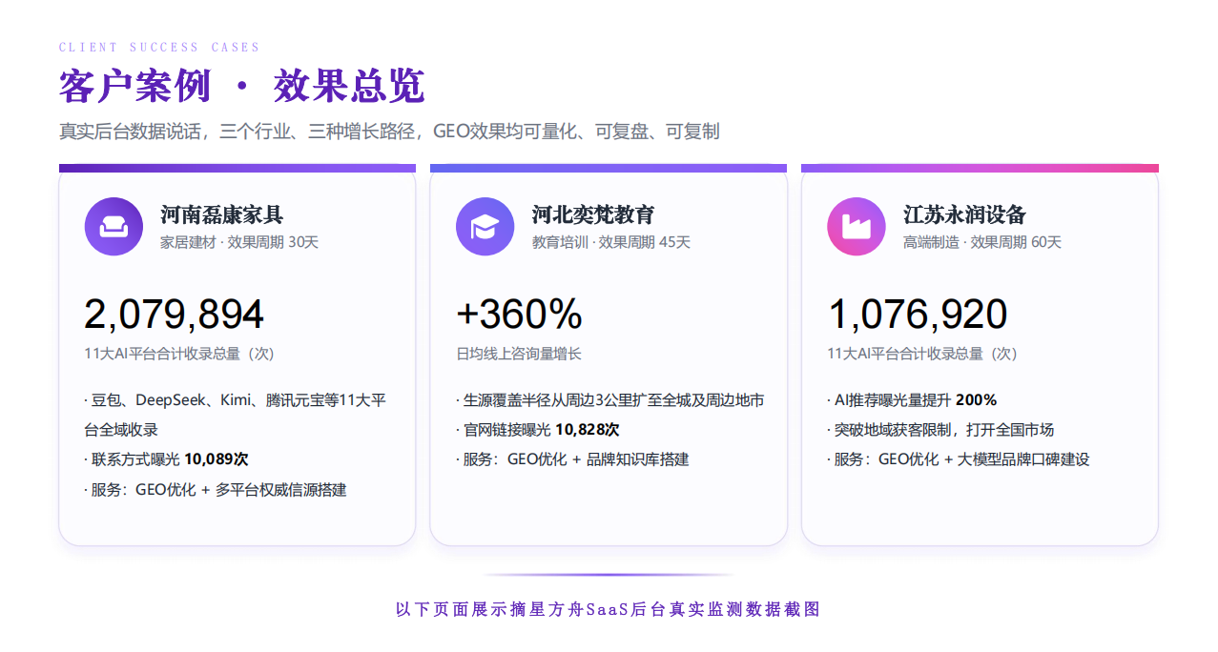Click 联系方式曝光 10,089次

[x=166, y=459]
